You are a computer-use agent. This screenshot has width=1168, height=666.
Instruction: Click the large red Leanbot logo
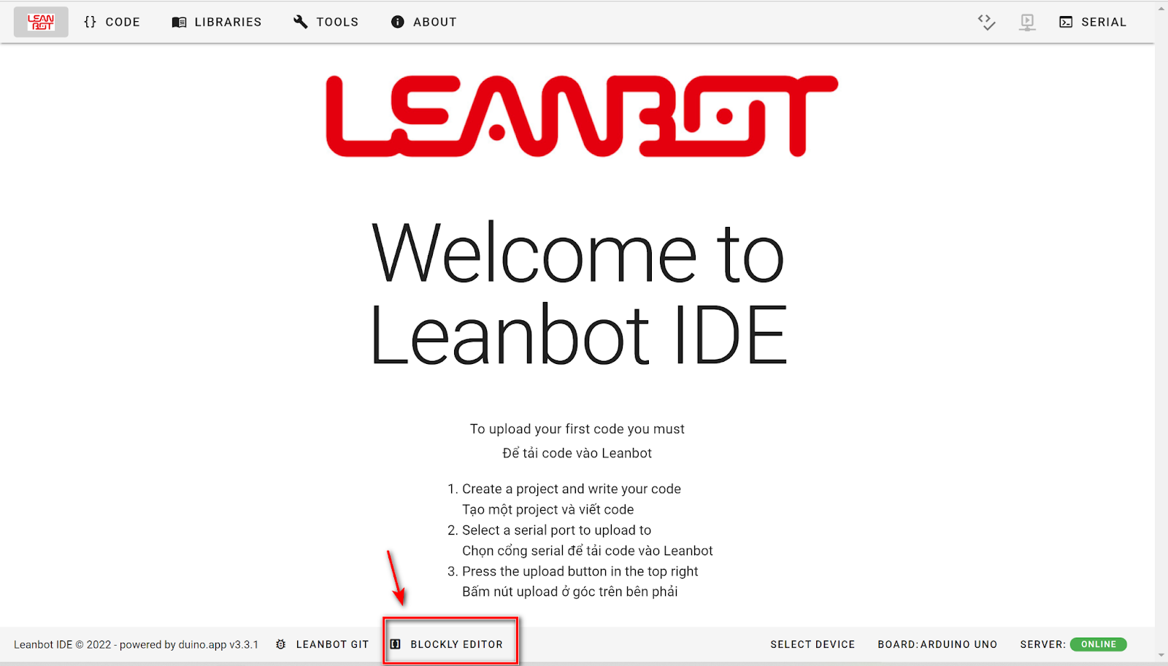pyautogui.click(x=582, y=116)
